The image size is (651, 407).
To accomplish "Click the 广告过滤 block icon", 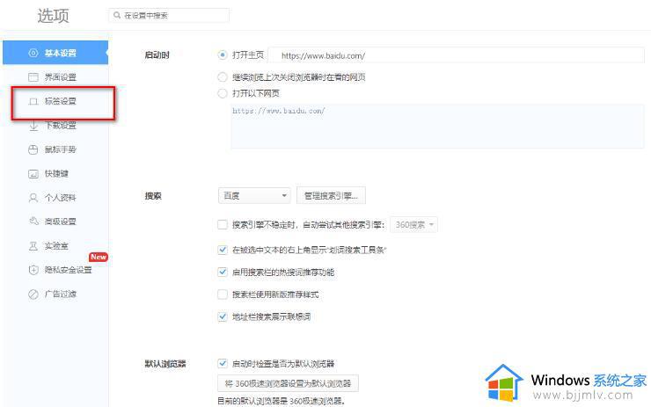I will click(33, 294).
